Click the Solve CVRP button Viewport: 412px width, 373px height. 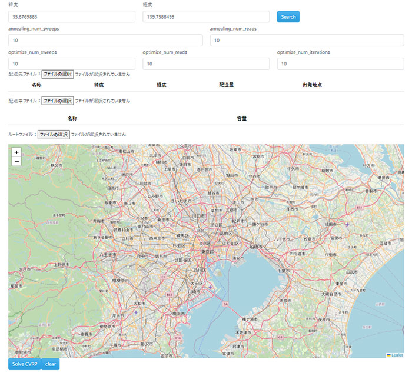[24, 364]
